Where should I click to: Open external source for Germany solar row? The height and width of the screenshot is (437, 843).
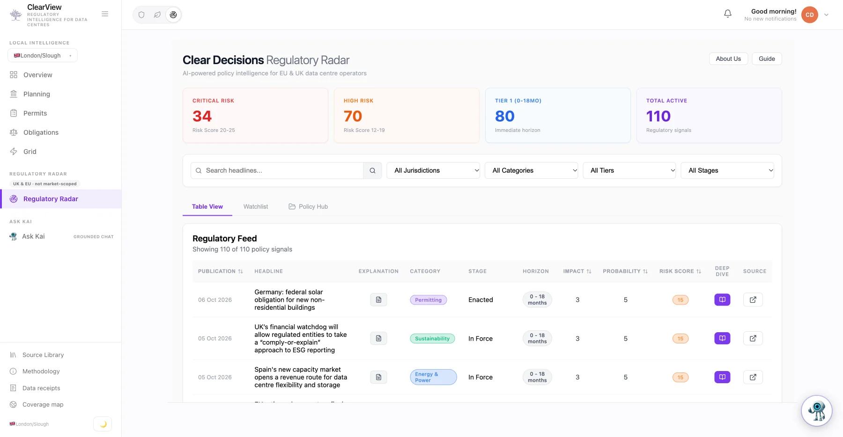pyautogui.click(x=753, y=299)
